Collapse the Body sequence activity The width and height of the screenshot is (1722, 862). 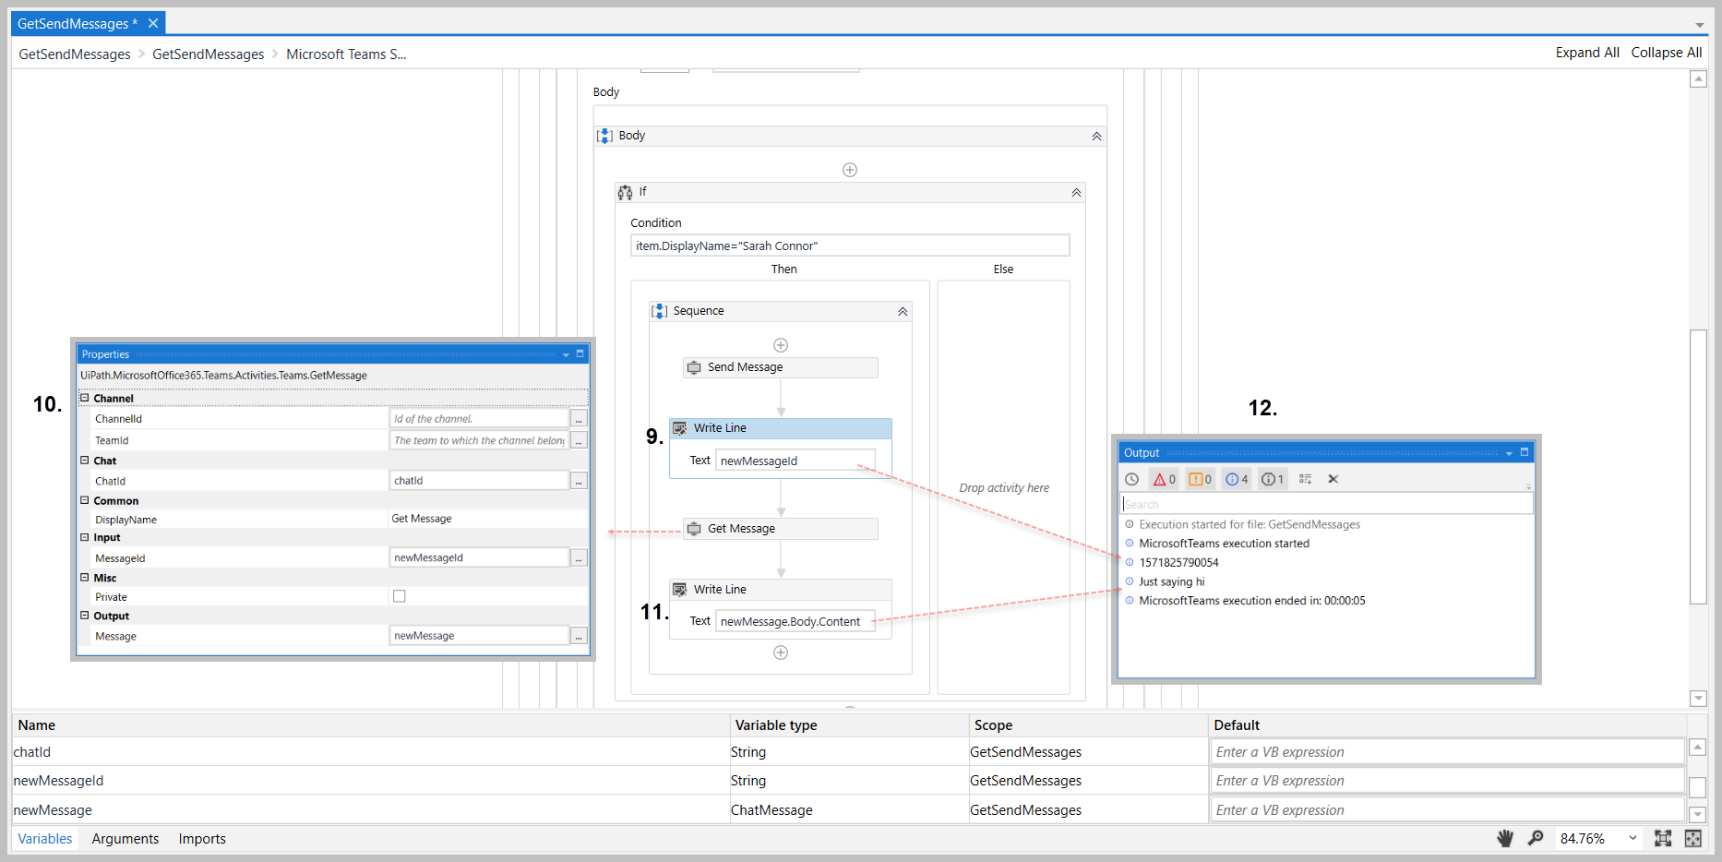(1096, 137)
